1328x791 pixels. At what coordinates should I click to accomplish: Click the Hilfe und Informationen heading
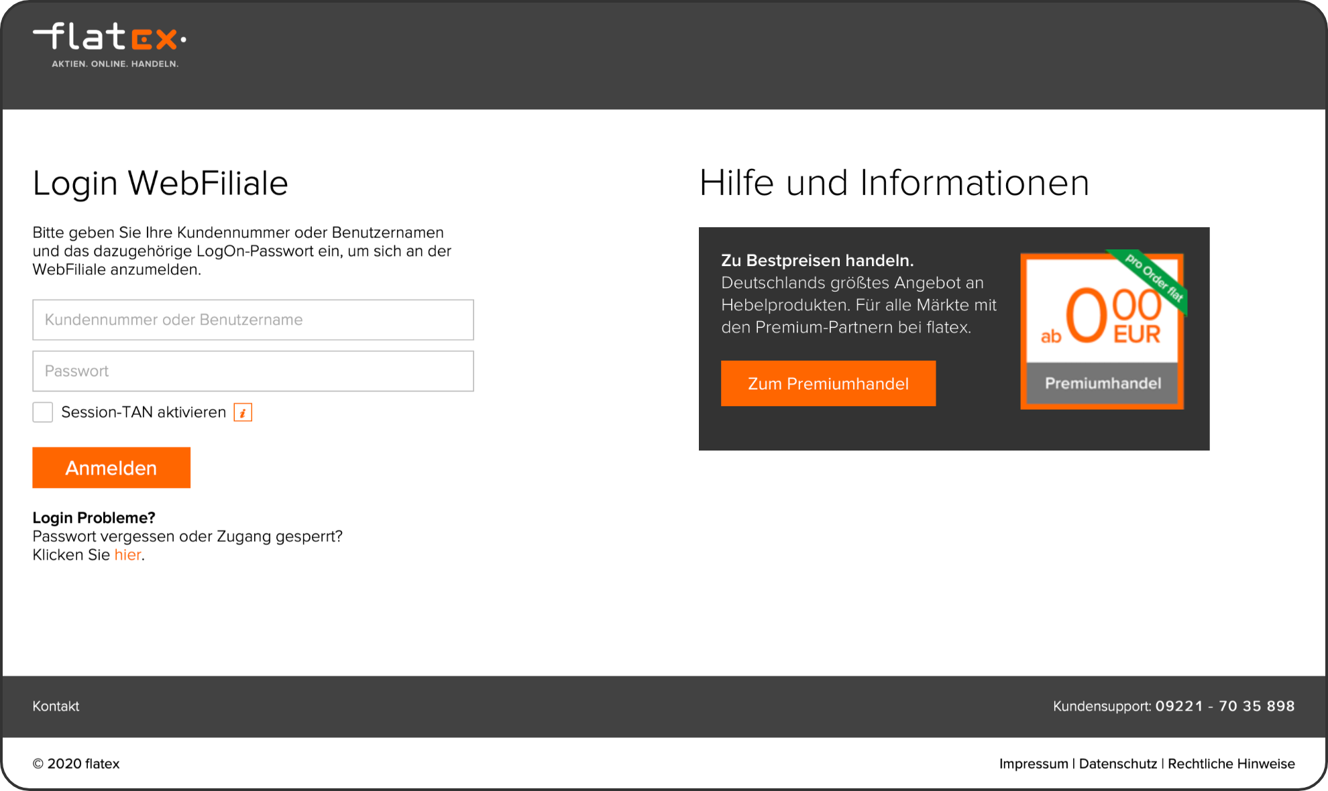point(893,183)
